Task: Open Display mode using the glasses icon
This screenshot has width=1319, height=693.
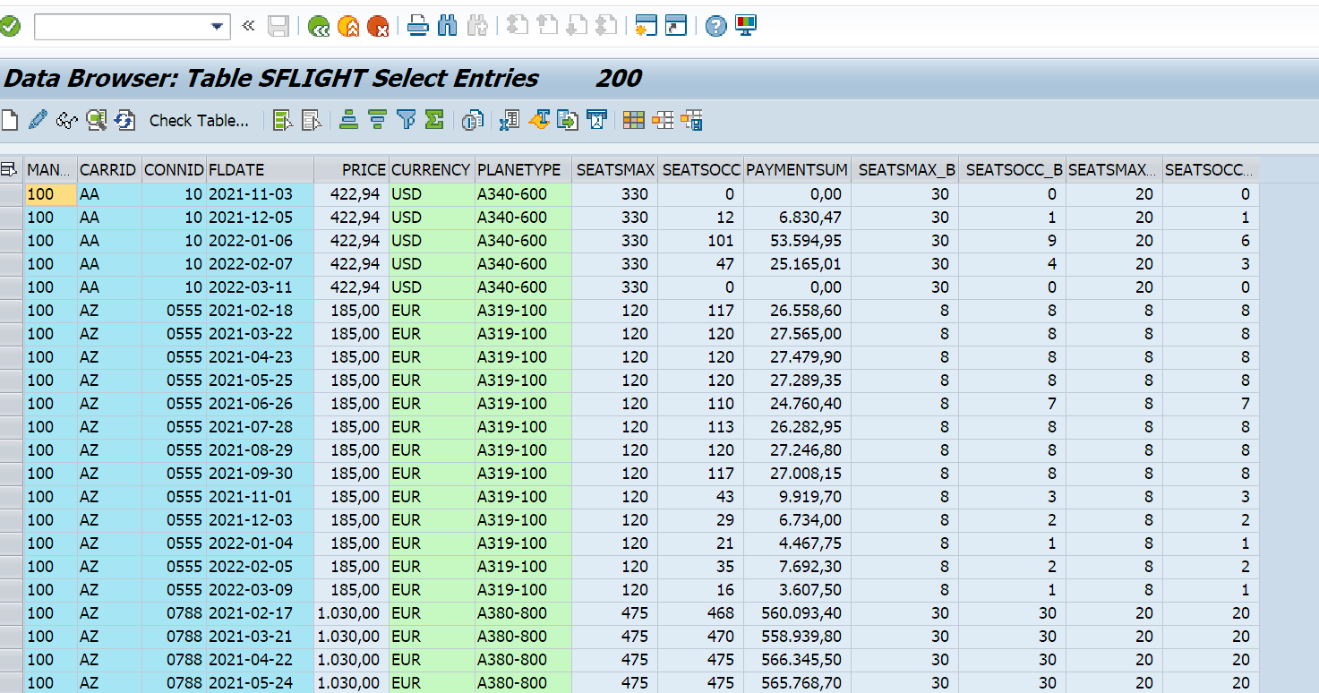Action: click(x=66, y=119)
